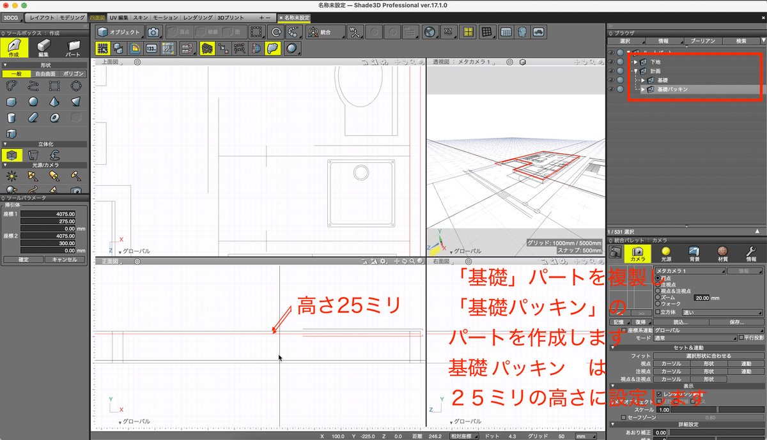Image resolution: width=767 pixels, height=440 pixels.
Task: Open the モード 通常 dropdown
Action: tap(695, 337)
